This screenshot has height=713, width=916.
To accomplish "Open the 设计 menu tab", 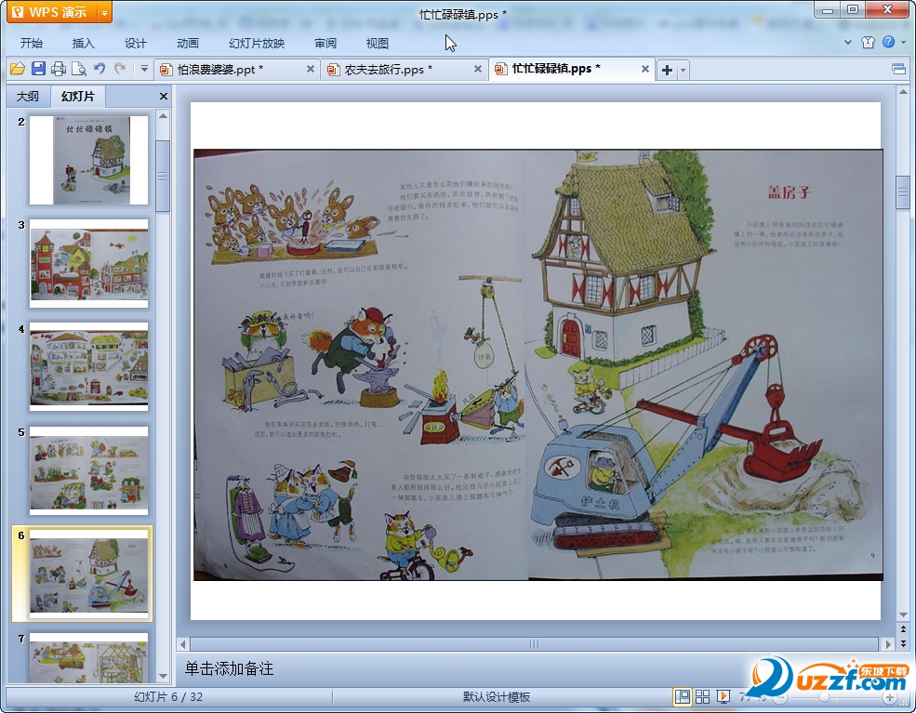I will coord(136,43).
